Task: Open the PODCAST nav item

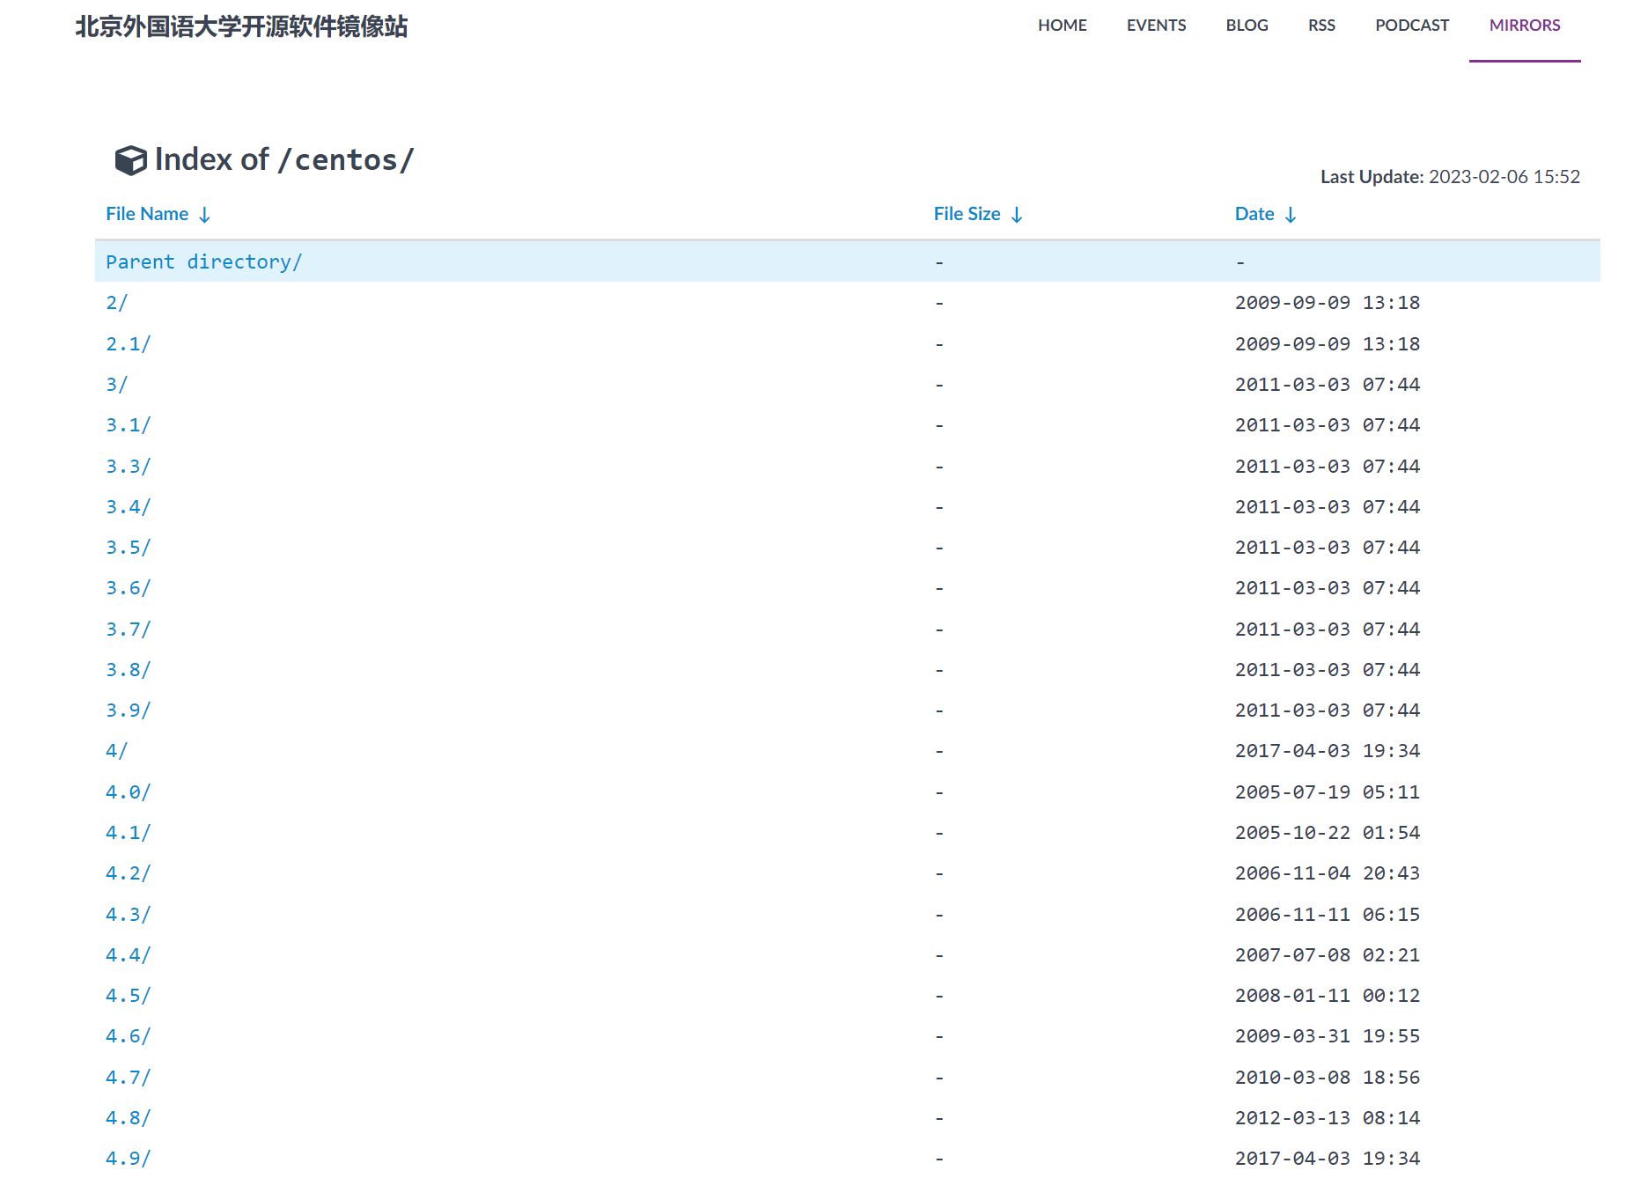Action: click(1412, 26)
